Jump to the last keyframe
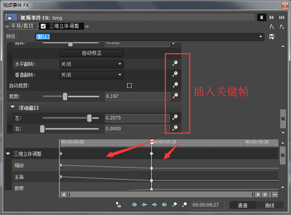The width and height of the screenshot is (291, 215). pyautogui.click(x=164, y=204)
